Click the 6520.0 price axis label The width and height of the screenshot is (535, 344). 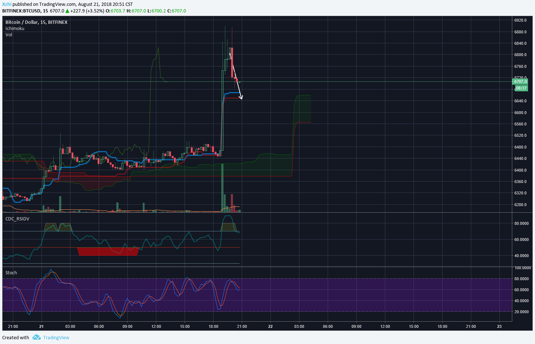[520, 136]
